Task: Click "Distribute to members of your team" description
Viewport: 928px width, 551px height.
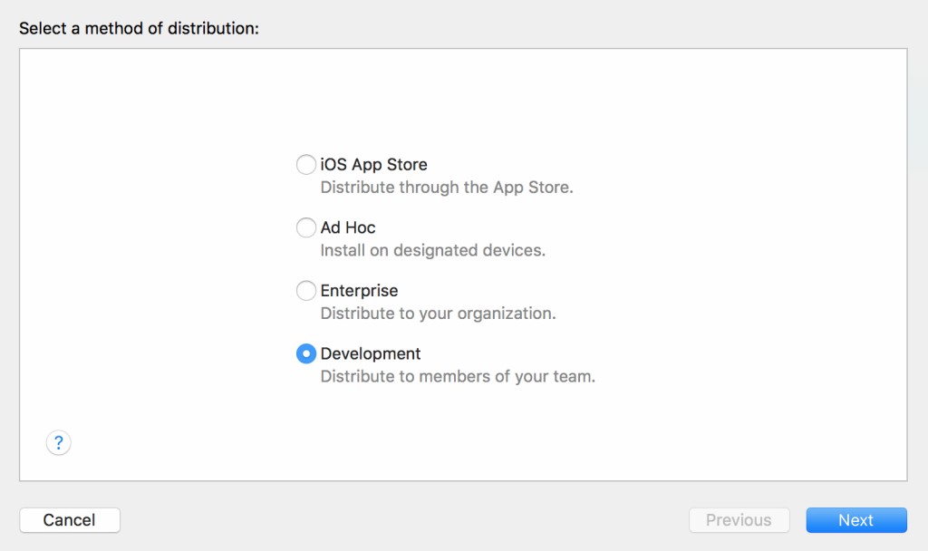Action: pos(458,376)
